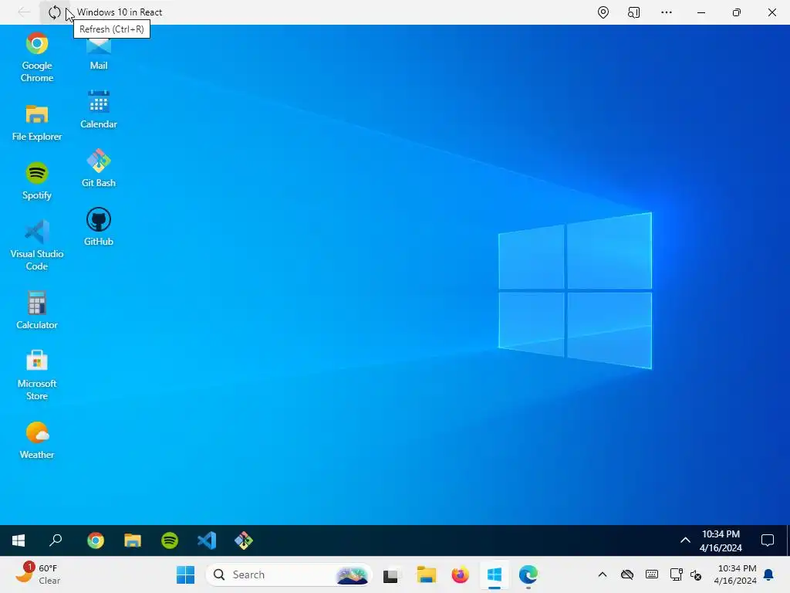Viewport: 790px width, 593px height.
Task: Open the notification bell in Windows 11 tray
Action: 769,574
